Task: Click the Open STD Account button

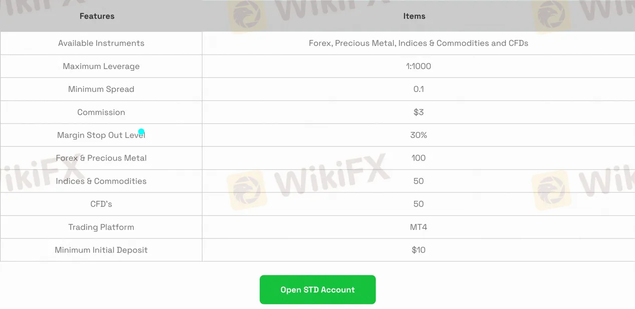Action: point(317,289)
